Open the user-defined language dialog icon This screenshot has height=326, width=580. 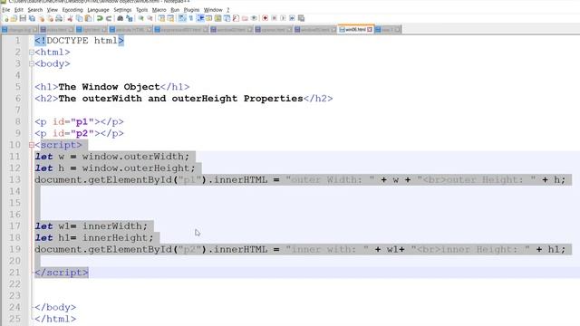point(208,18)
